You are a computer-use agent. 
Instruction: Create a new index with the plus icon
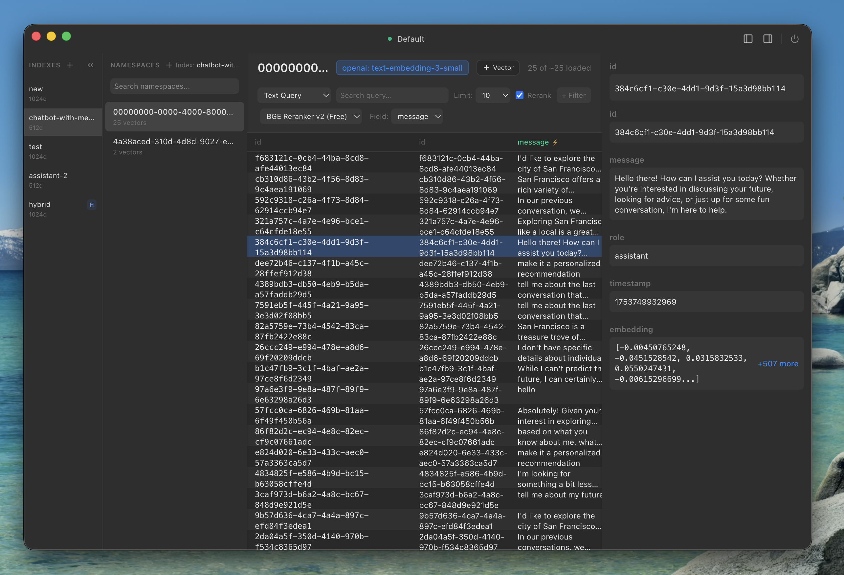(70, 65)
